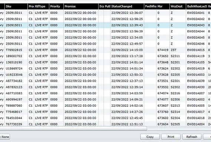Sort by the Msr column header
Image resolution: width=211 pixels, height=142 pixels.
pos(163,6)
